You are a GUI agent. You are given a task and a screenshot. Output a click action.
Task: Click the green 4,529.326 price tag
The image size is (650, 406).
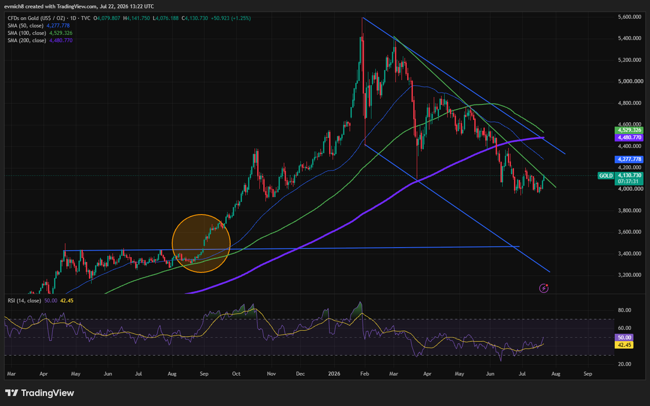(630, 130)
